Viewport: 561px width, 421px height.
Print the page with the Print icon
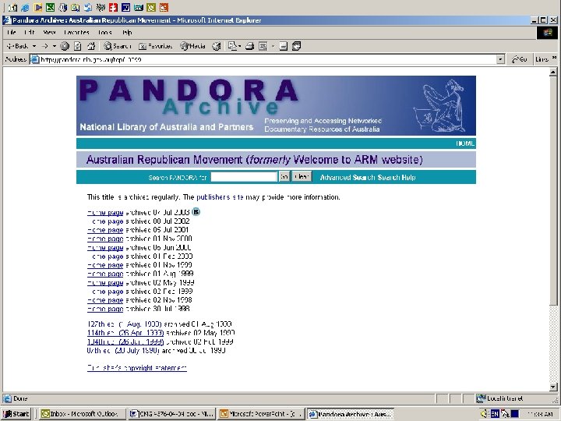tap(250, 46)
